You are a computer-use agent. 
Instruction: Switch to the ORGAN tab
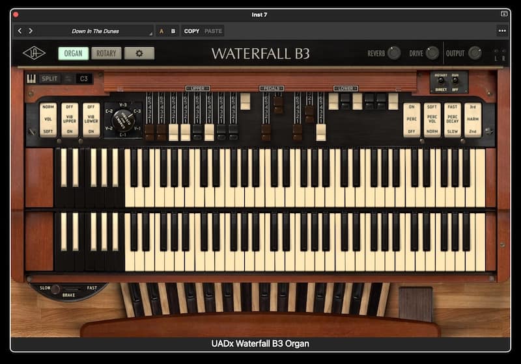(73, 53)
